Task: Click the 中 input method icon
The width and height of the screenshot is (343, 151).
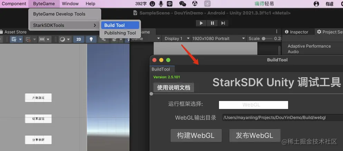Action: click(x=169, y=4)
